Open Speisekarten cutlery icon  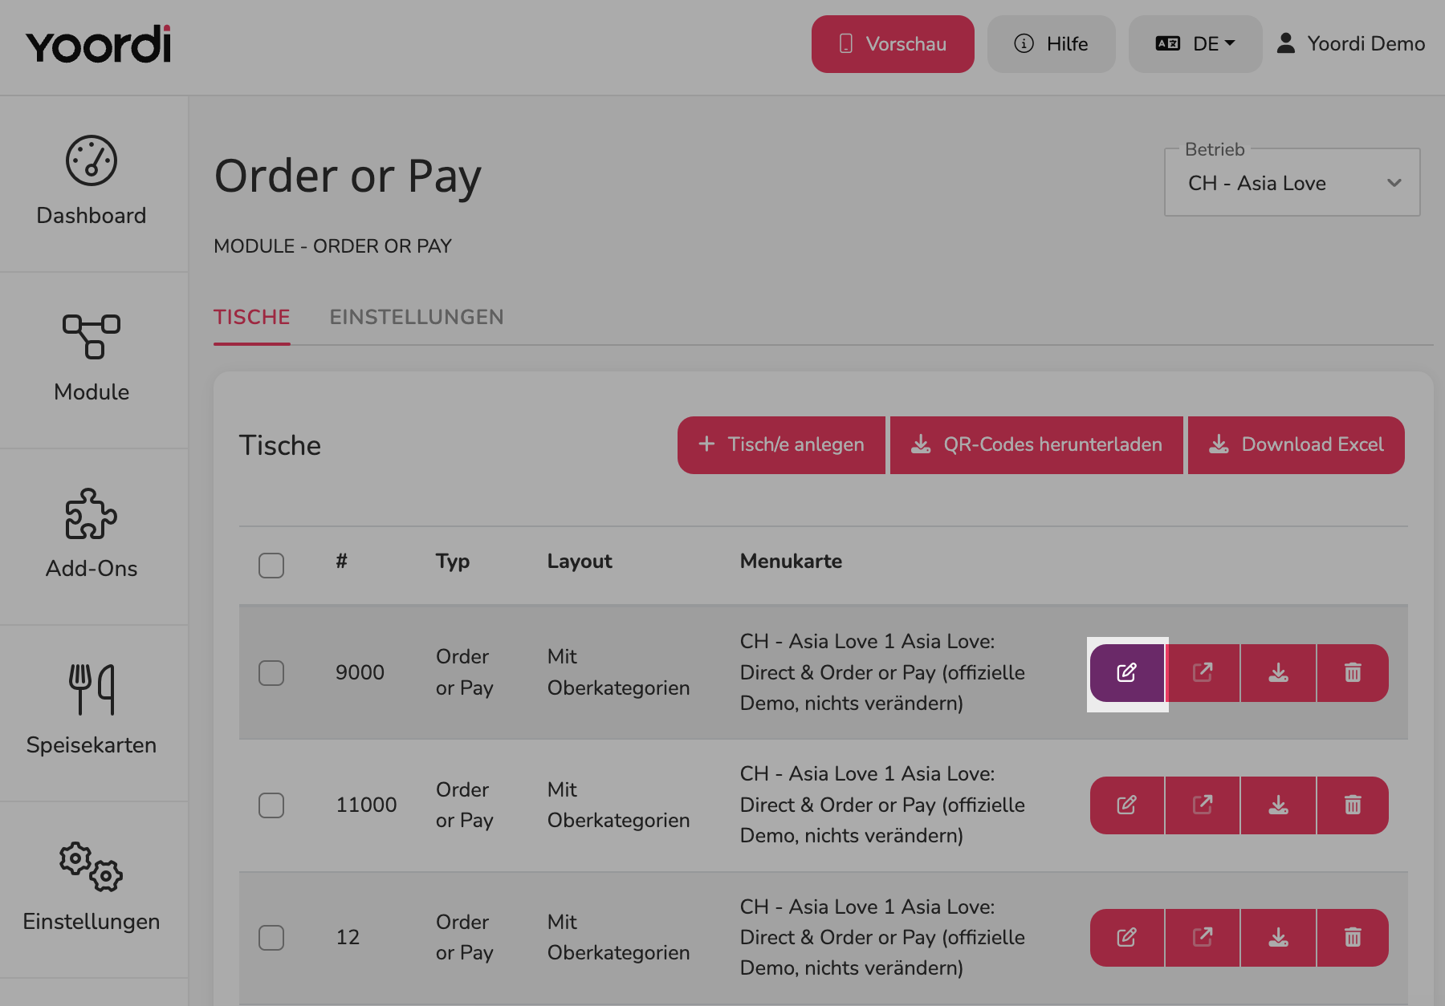coord(92,689)
